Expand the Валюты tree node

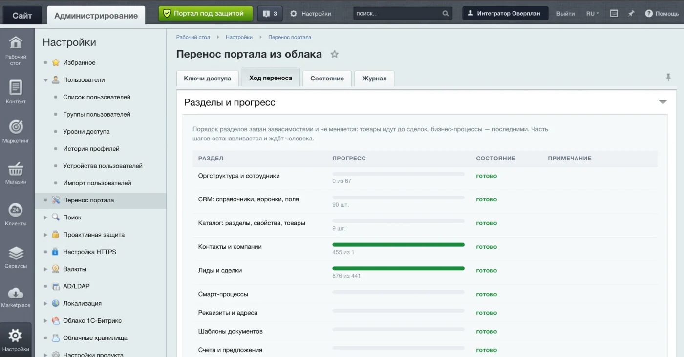pyautogui.click(x=46, y=269)
